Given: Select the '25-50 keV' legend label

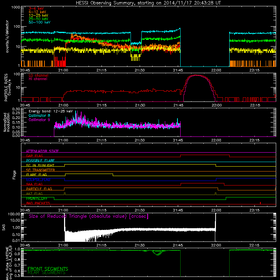Looking at the screenshot, I should tap(38, 19).
